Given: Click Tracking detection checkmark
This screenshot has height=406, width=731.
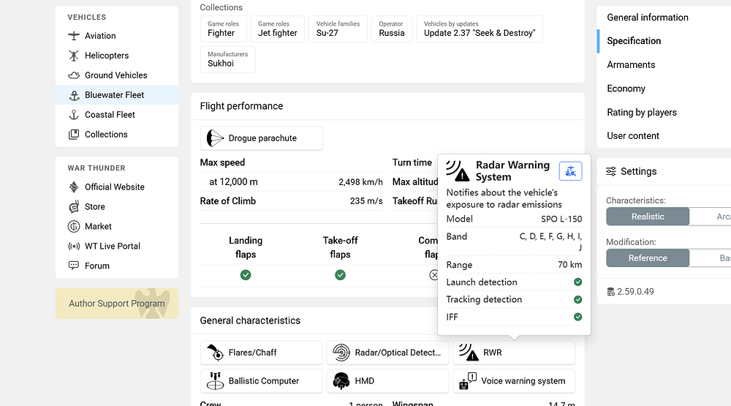Looking at the screenshot, I should (x=577, y=300).
